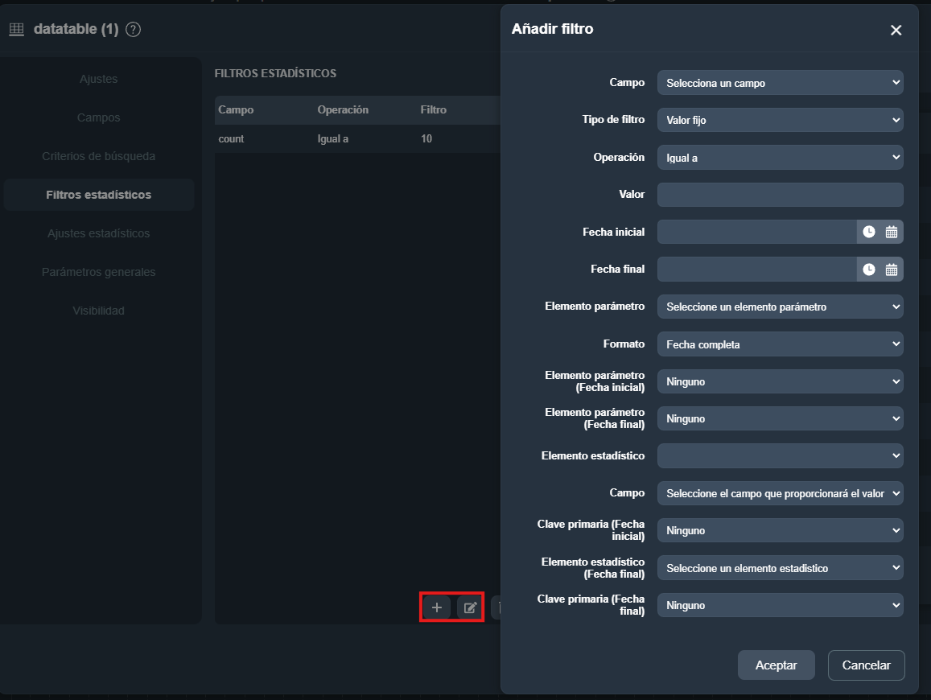The width and height of the screenshot is (931, 700).
Task: Open the Ajustes estadísticos section
Action: pyautogui.click(x=98, y=233)
